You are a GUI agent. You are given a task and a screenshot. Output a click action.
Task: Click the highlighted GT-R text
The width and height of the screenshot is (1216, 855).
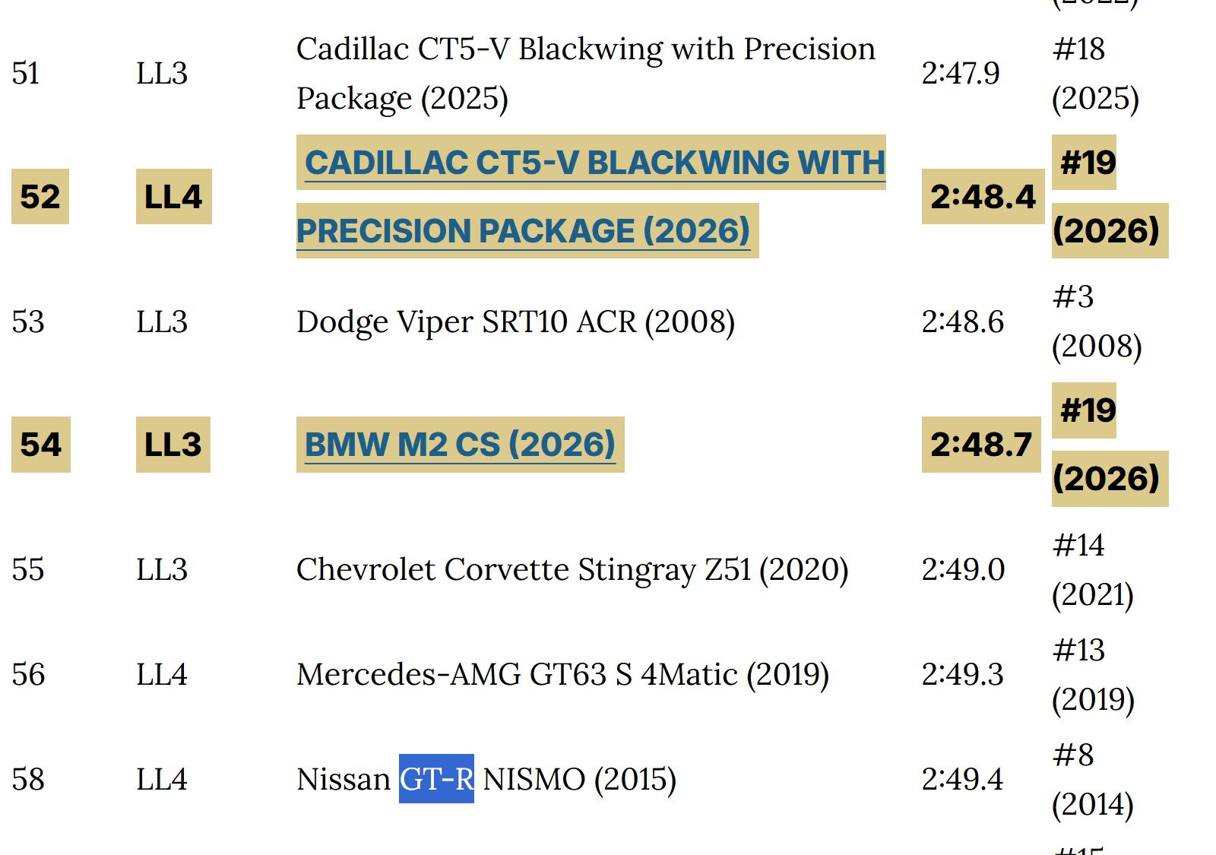tap(436, 779)
